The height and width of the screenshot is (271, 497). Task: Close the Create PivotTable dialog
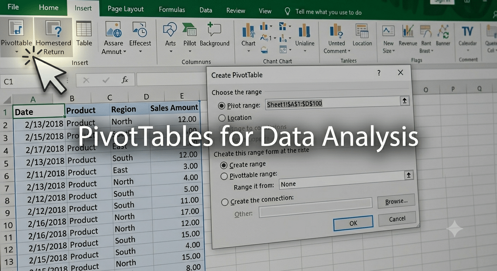click(x=400, y=73)
